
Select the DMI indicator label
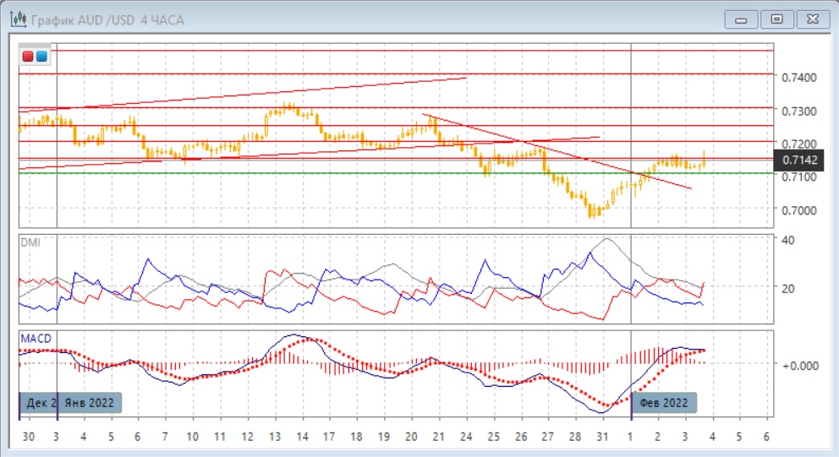[30, 242]
